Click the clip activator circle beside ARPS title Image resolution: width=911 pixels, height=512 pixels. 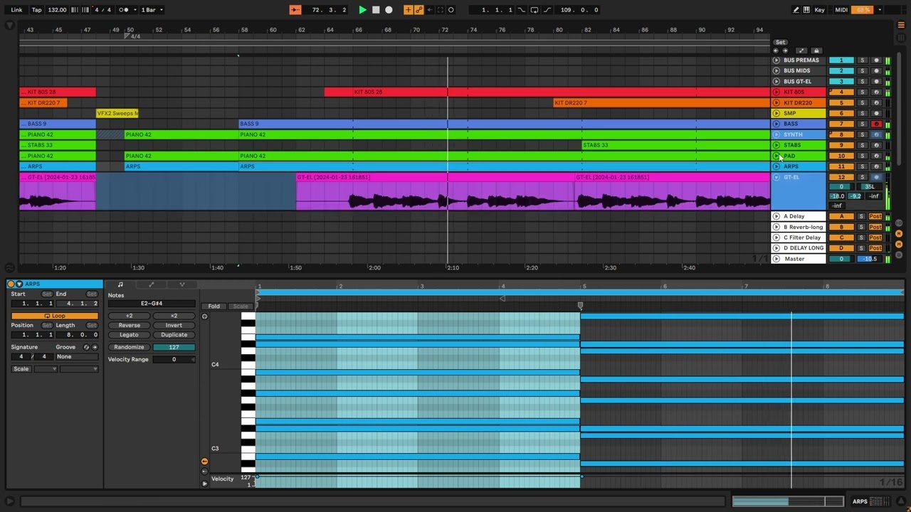coord(11,284)
